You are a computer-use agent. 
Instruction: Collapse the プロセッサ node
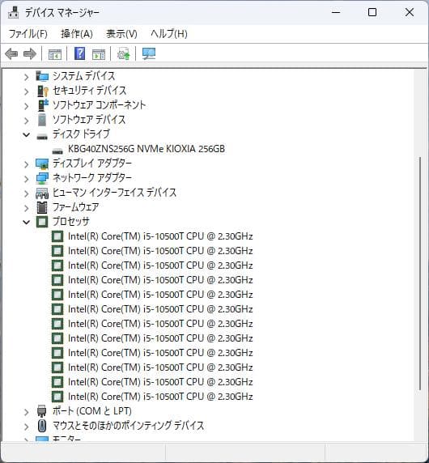pos(26,222)
